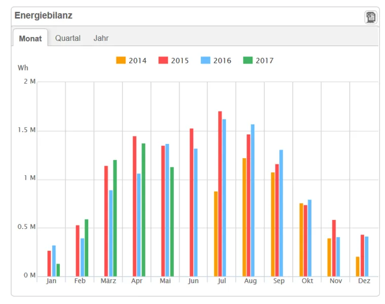Image resolution: width=385 pixels, height=304 pixels.
Task: Click the Jan axis label
Action: tap(51, 281)
